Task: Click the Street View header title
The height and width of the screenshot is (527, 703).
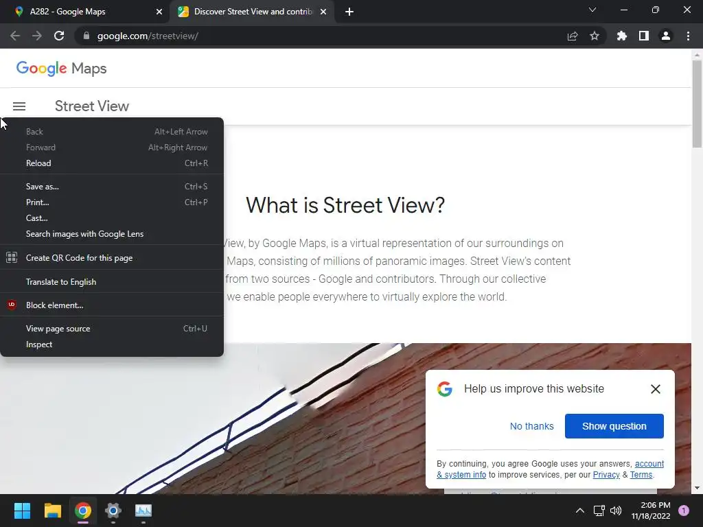Action: [x=92, y=106]
